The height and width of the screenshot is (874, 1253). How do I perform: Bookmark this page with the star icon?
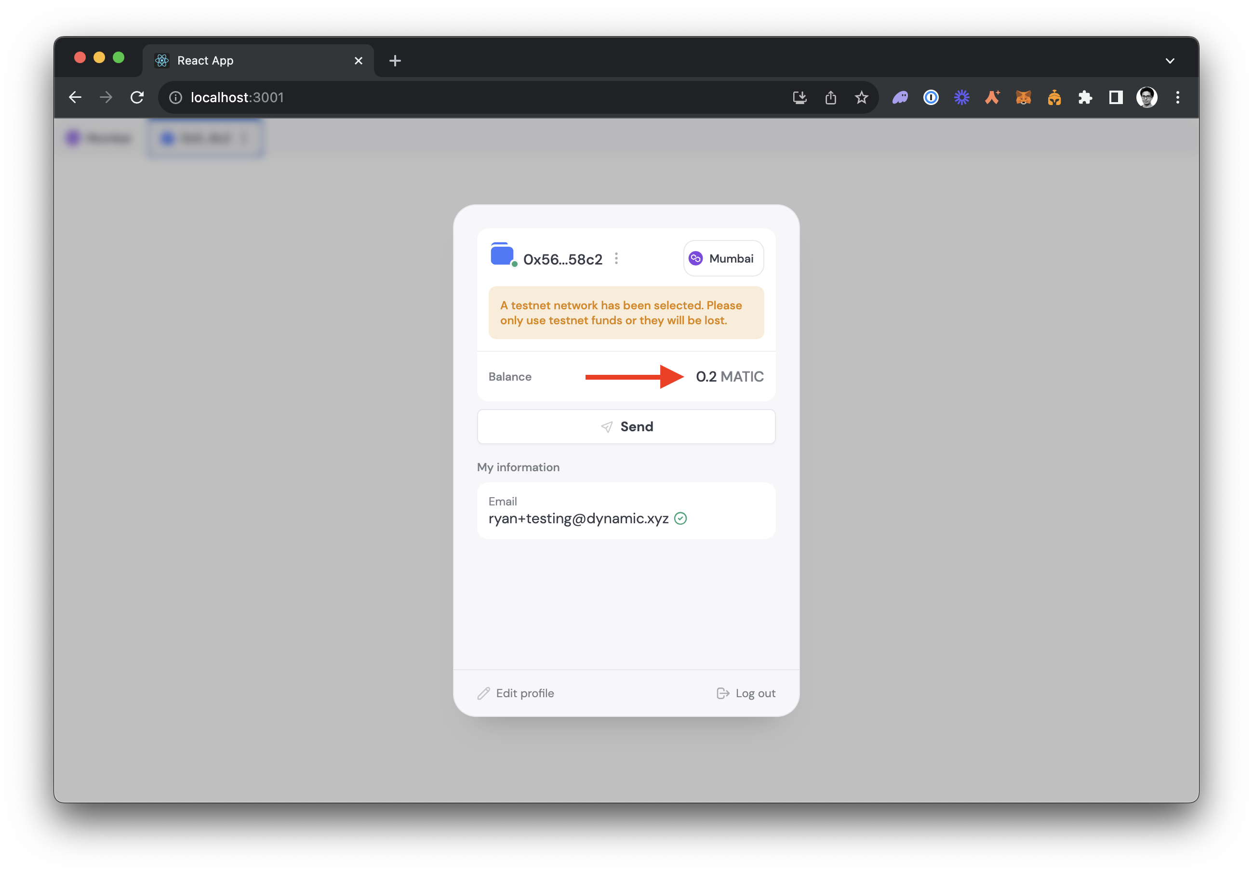tap(861, 98)
